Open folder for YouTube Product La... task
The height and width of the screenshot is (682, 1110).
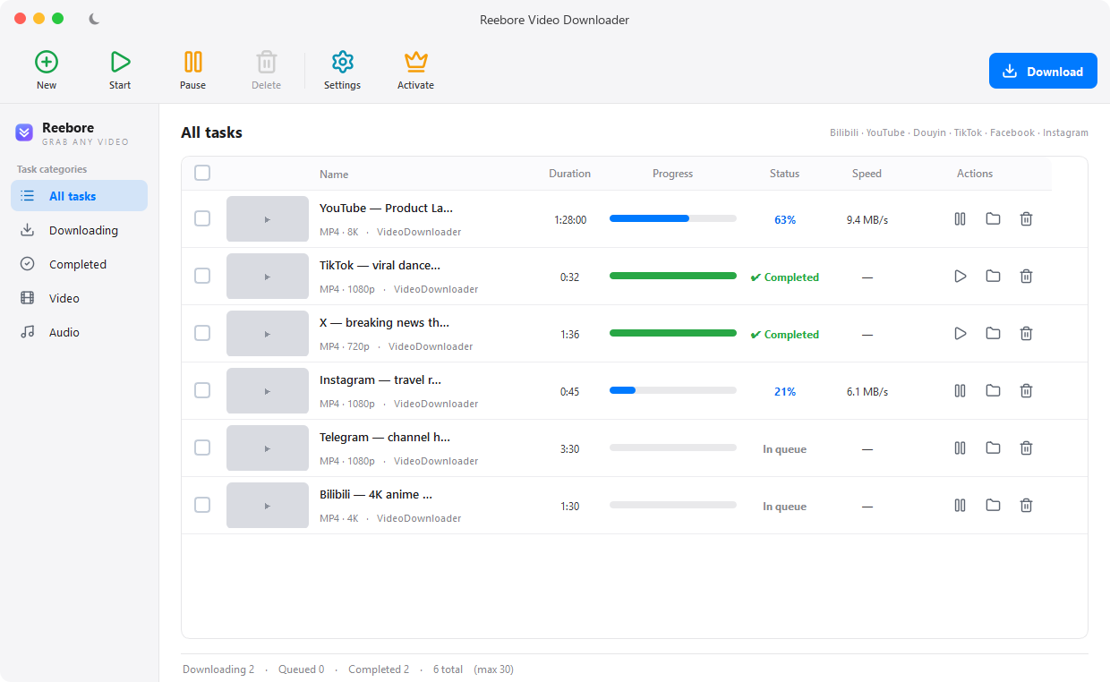pos(994,219)
